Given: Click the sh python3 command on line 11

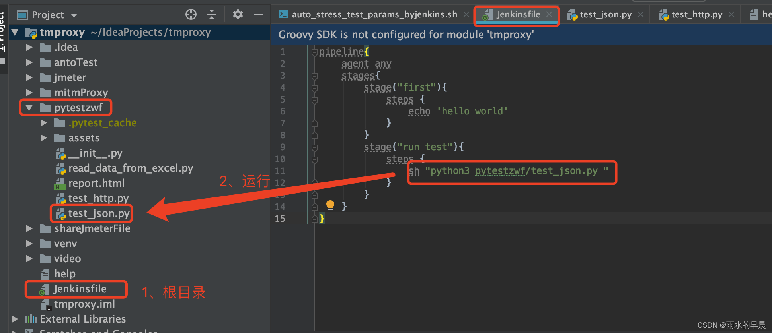Looking at the screenshot, I should [x=509, y=171].
